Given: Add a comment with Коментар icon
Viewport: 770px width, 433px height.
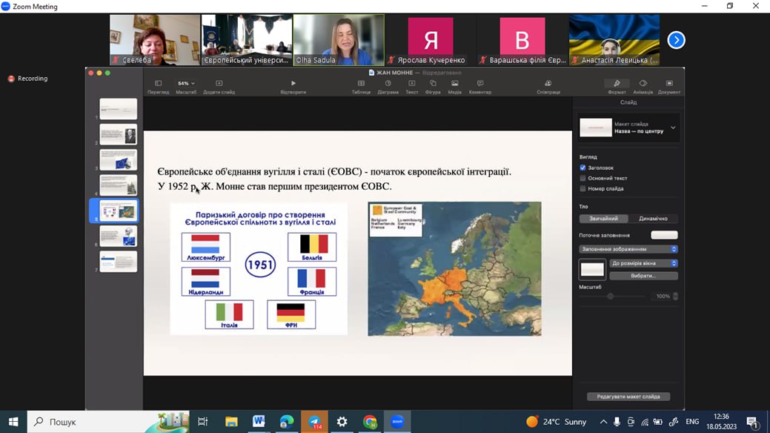Looking at the screenshot, I should coord(480,84).
